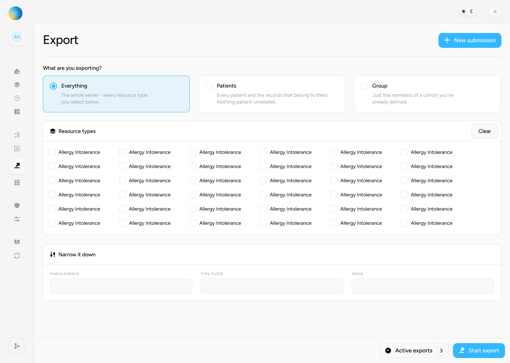
Task: Focus the Since input field
Action: tap(423, 286)
